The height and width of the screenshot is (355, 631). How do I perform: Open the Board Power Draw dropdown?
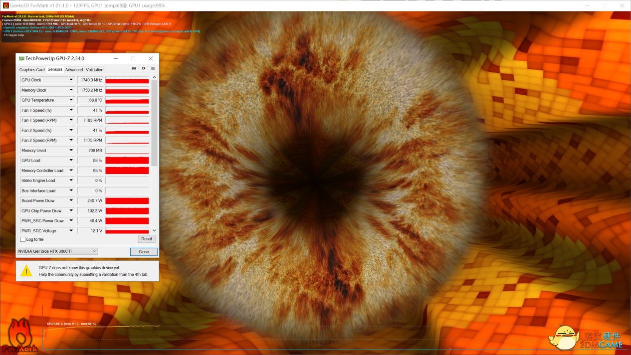tap(71, 200)
